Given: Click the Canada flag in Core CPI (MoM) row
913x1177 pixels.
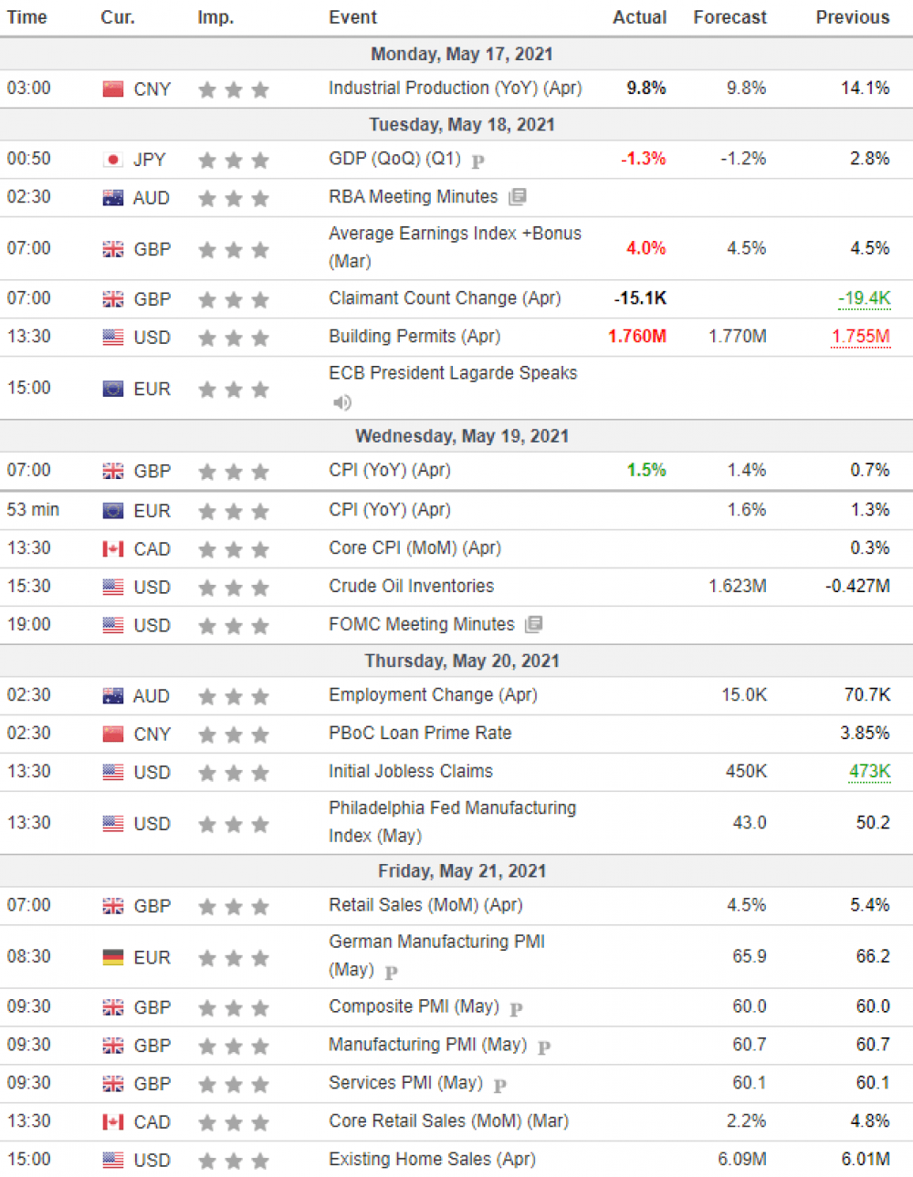Looking at the screenshot, I should click(113, 549).
